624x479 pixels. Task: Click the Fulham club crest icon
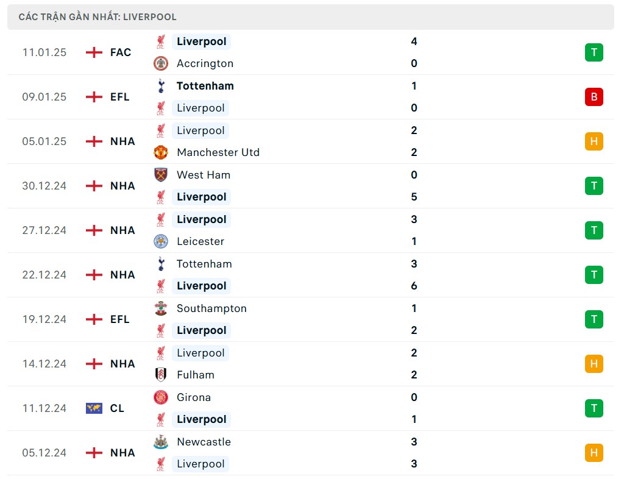(161, 375)
